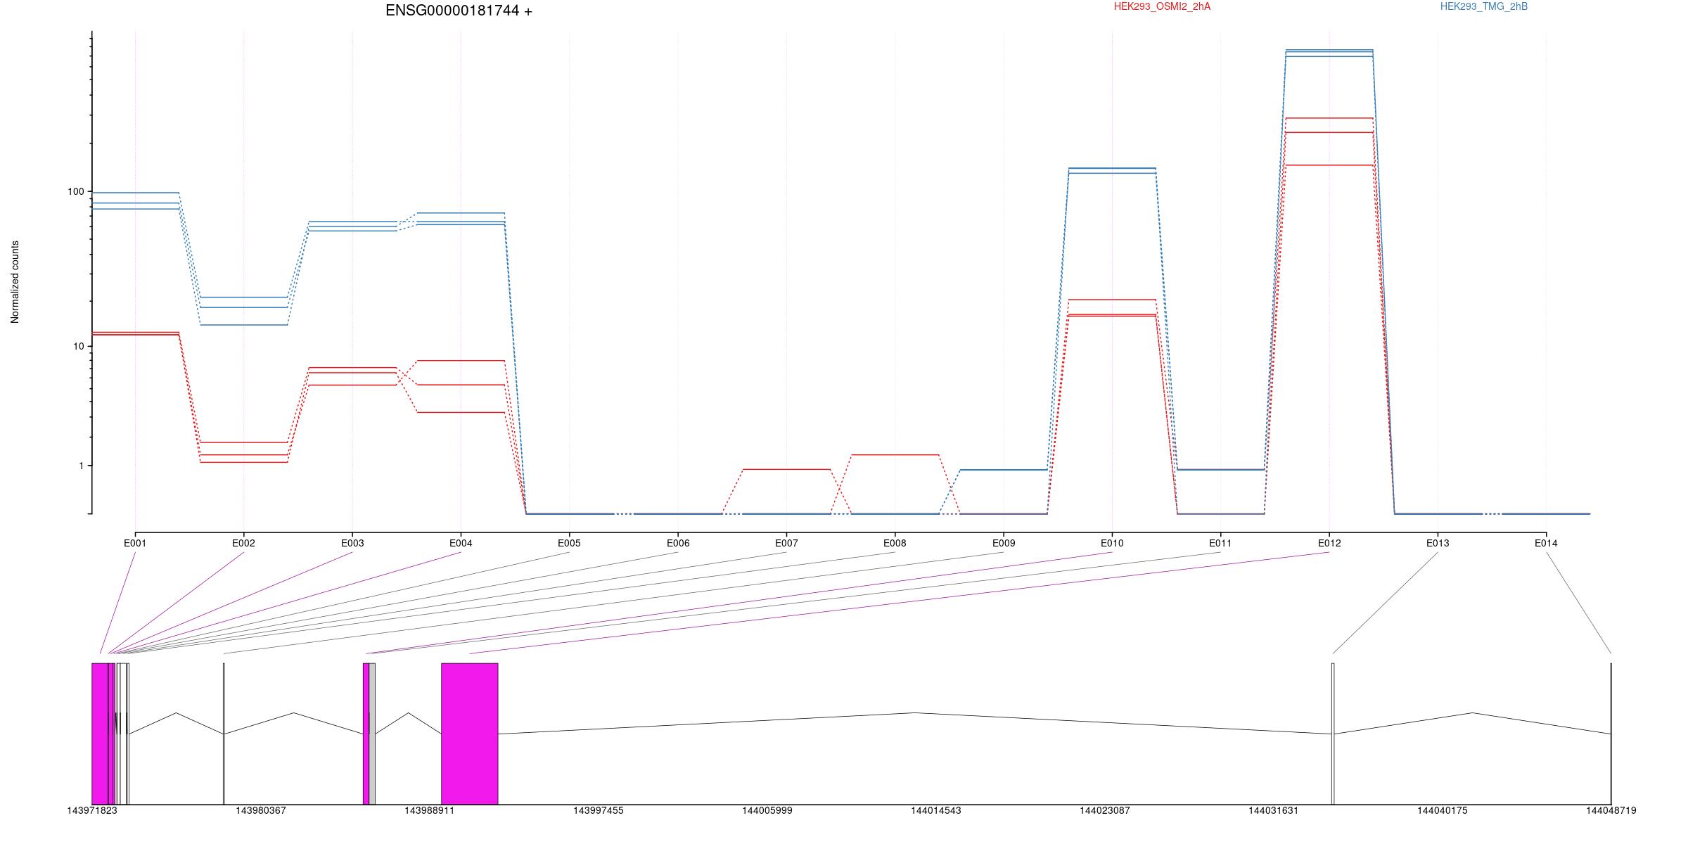Screen dimensions: 1688x844
Task: Click the red E007 expression segment
Action: point(786,469)
